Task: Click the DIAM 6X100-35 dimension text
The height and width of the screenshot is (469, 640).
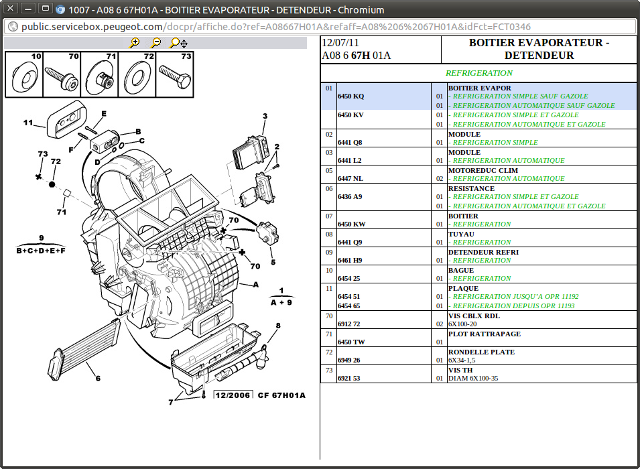Action: (473, 379)
